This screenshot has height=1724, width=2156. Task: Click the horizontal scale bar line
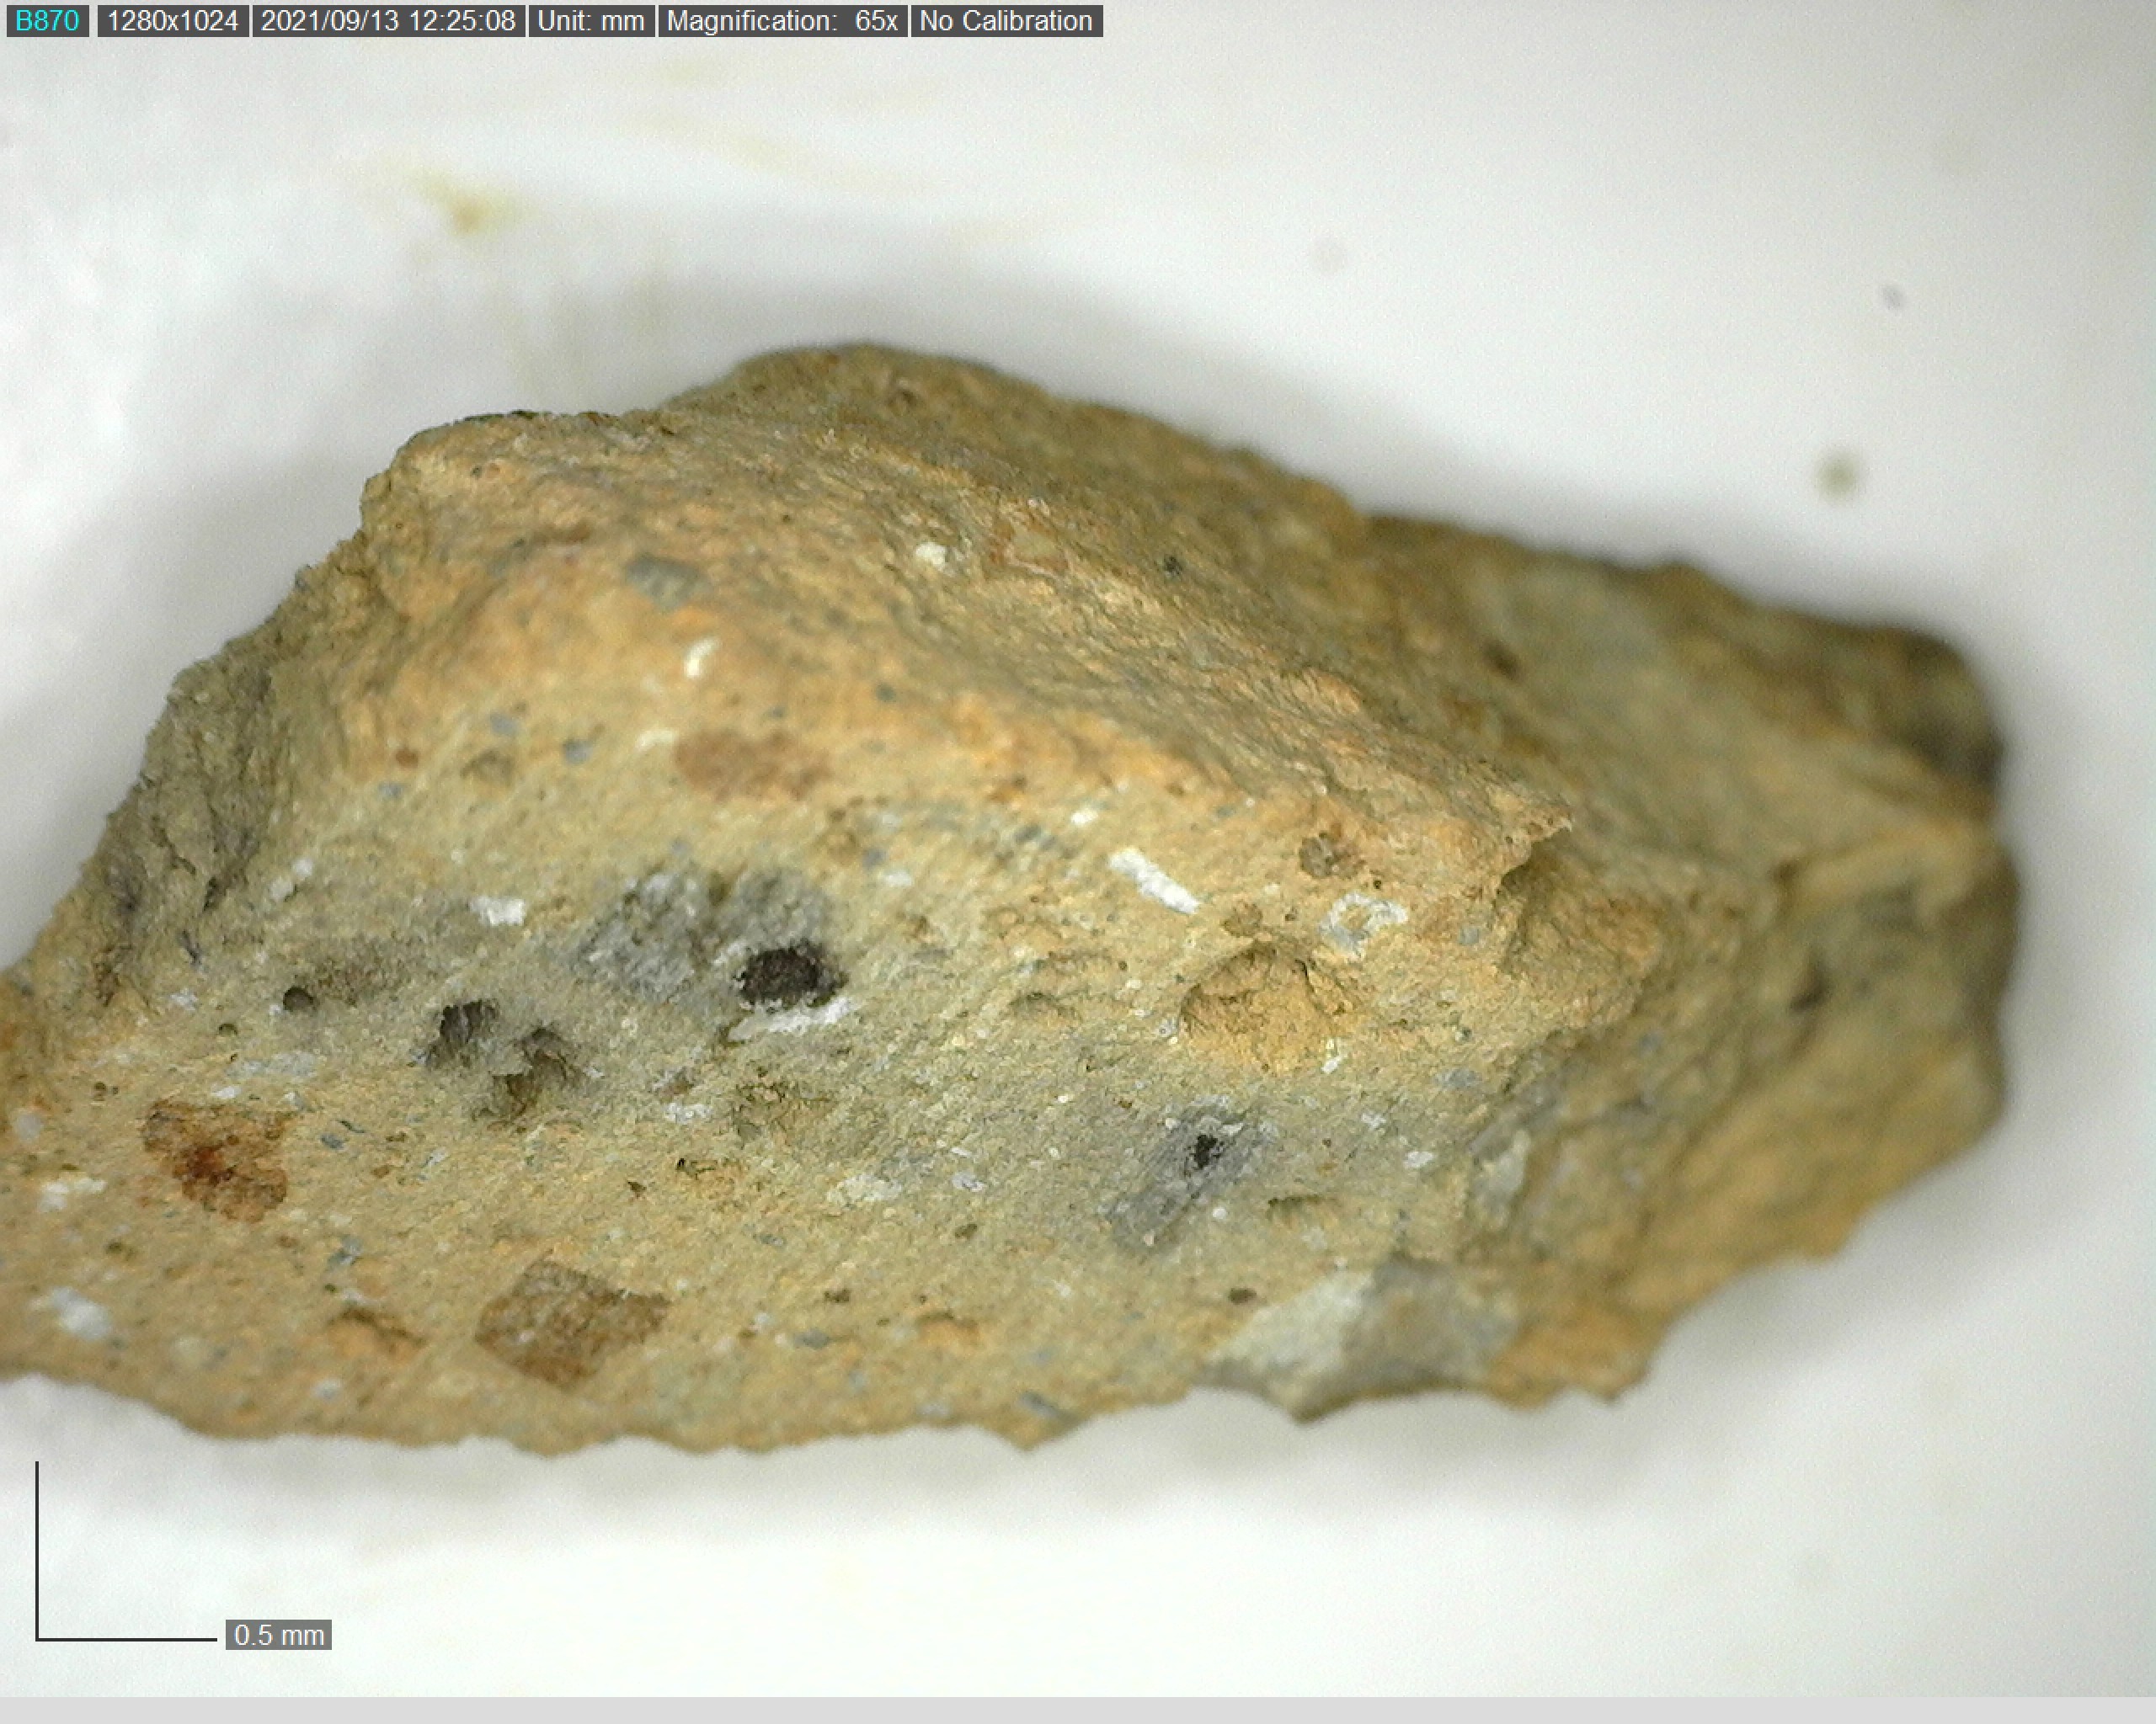pyautogui.click(x=126, y=1639)
